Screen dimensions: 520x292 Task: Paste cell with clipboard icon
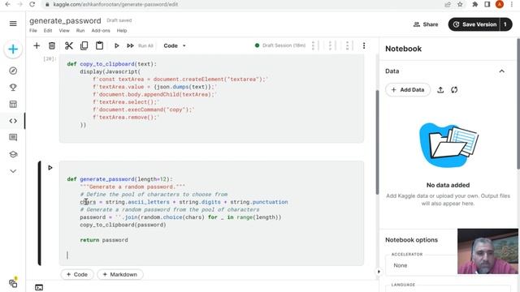99,45
